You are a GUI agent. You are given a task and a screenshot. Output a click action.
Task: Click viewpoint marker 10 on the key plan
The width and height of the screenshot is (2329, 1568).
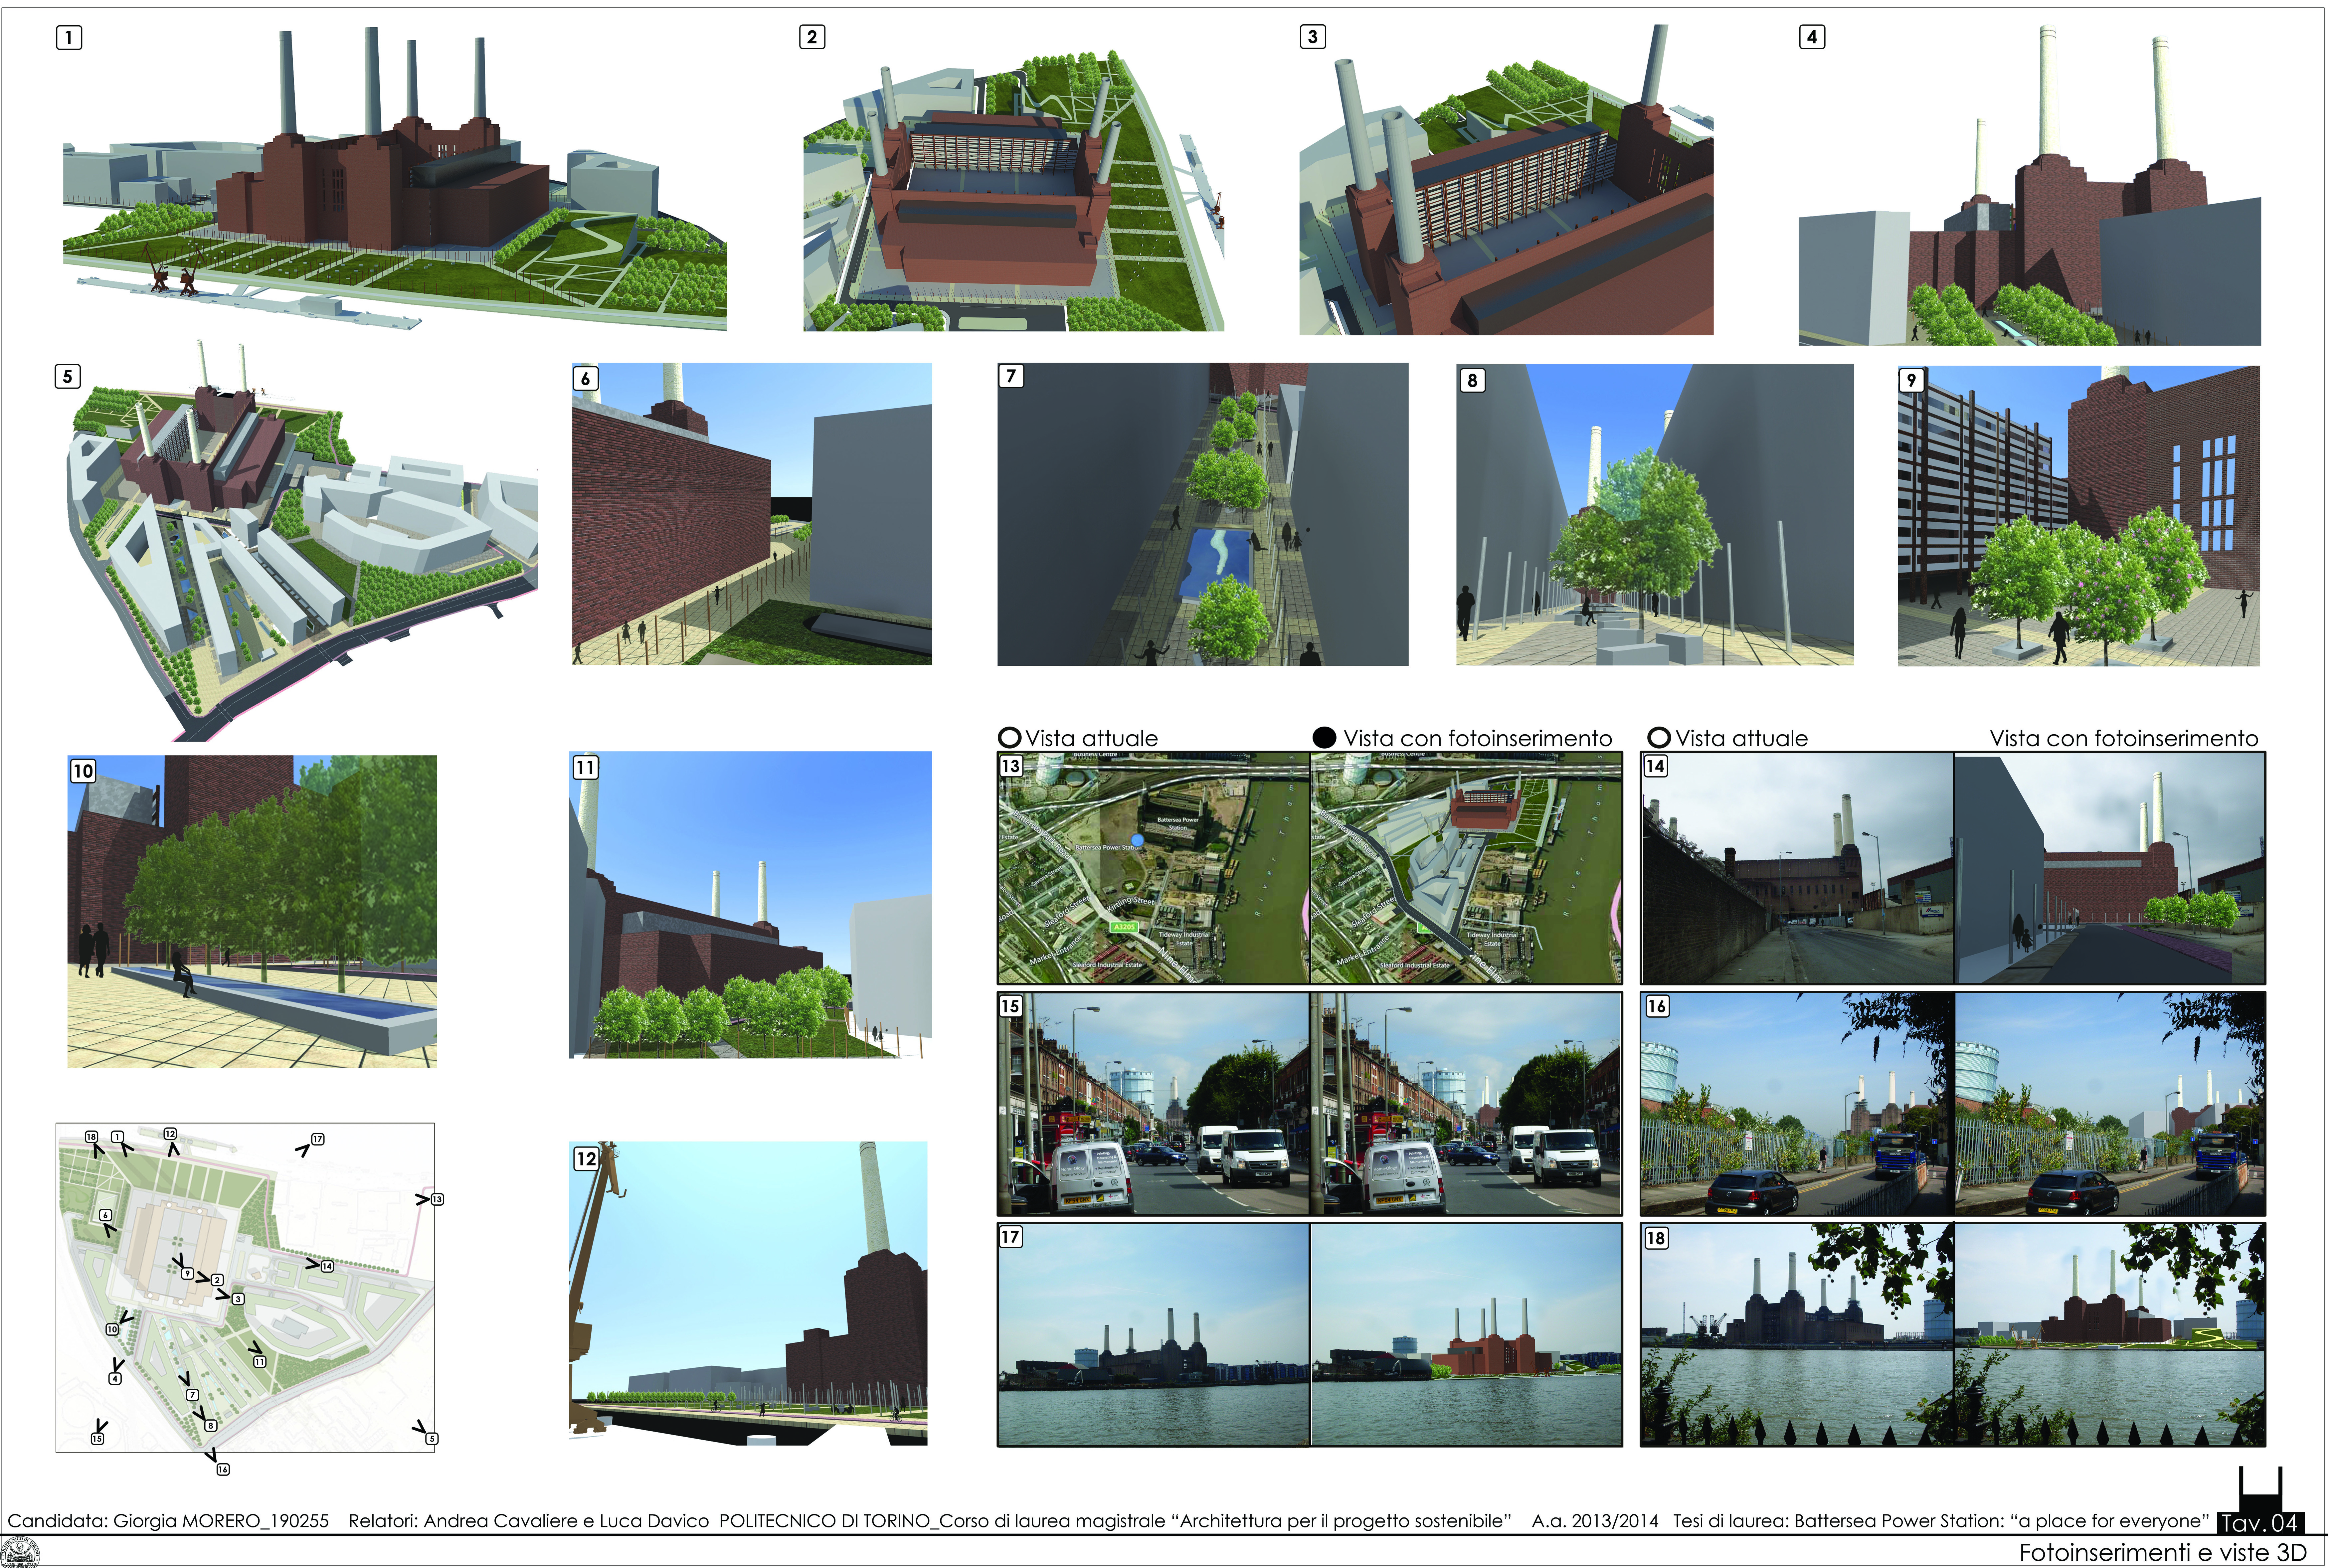point(112,1329)
